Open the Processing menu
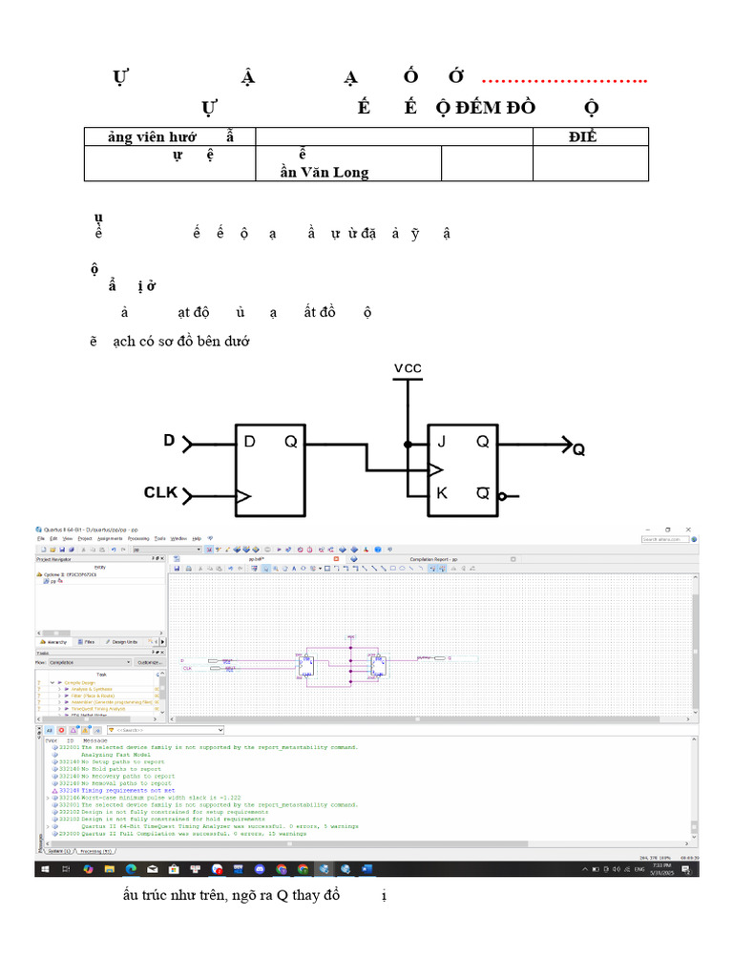The width and height of the screenshot is (733, 977). [138, 538]
